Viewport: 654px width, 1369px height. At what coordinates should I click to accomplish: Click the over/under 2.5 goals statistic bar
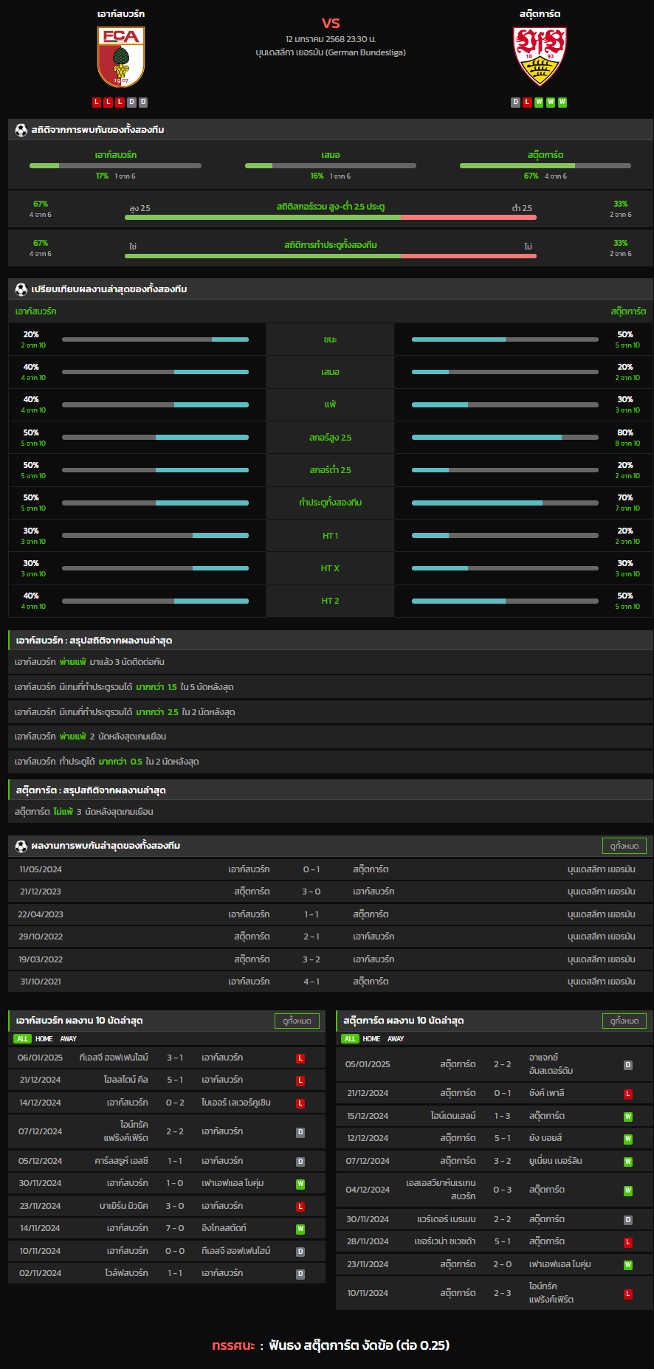(x=331, y=218)
